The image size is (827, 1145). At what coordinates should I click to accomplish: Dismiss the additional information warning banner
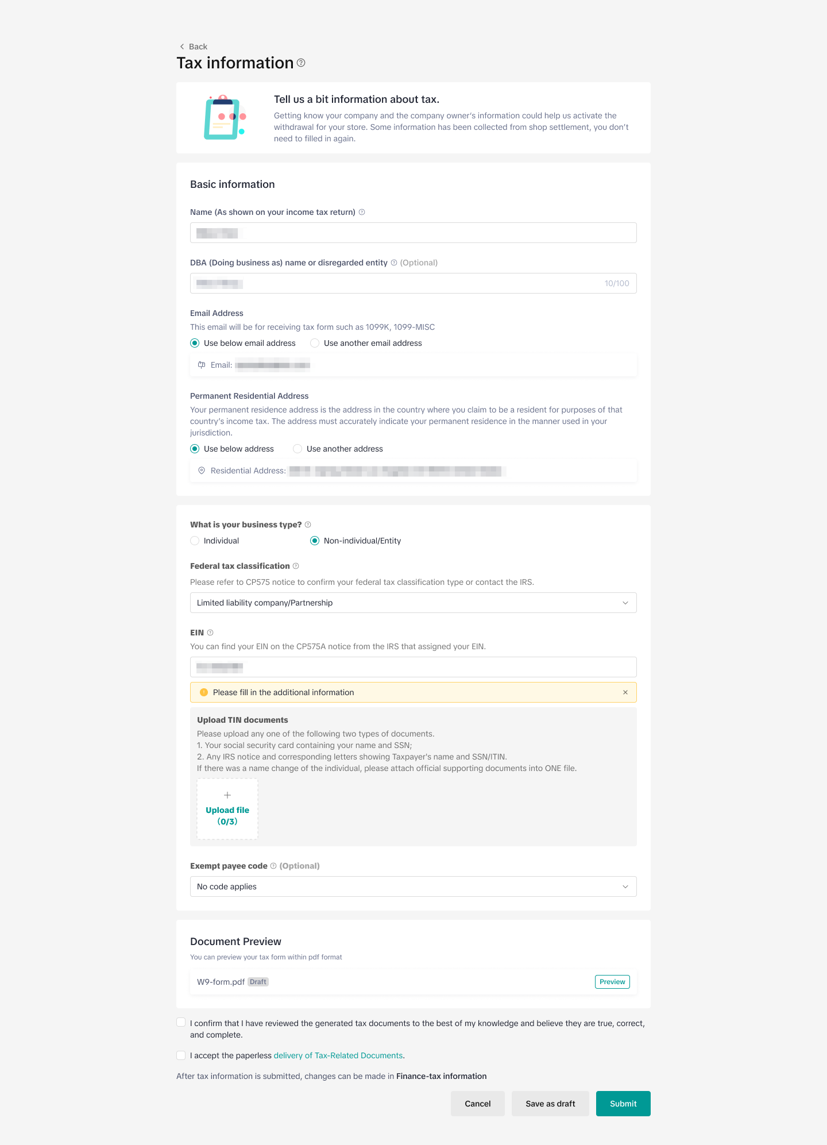coord(625,692)
